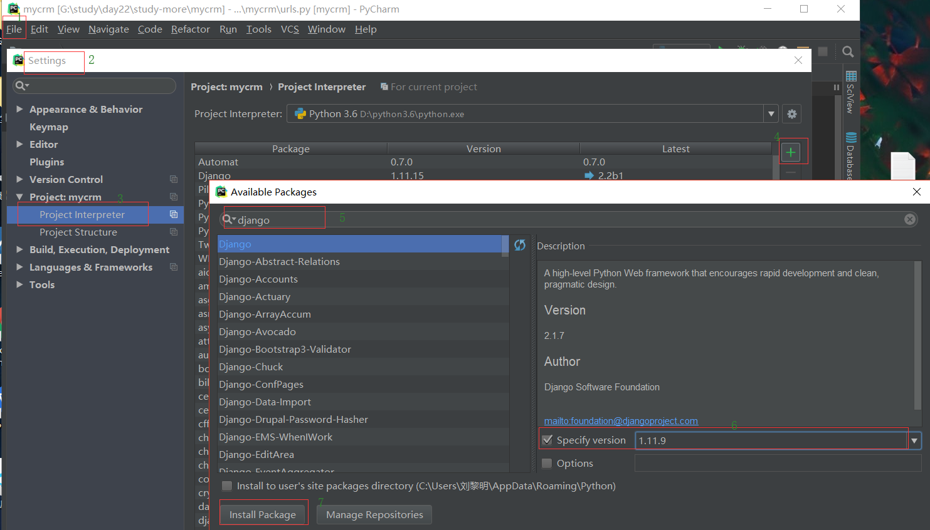Click the Latest column header
930x530 pixels.
(676, 148)
